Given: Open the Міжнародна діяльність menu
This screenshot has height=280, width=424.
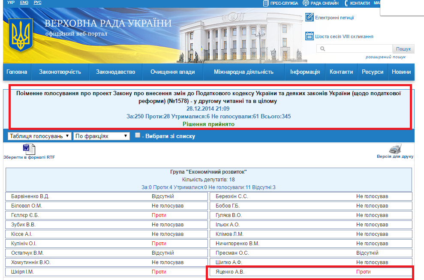Looking at the screenshot, I should coord(244,72).
